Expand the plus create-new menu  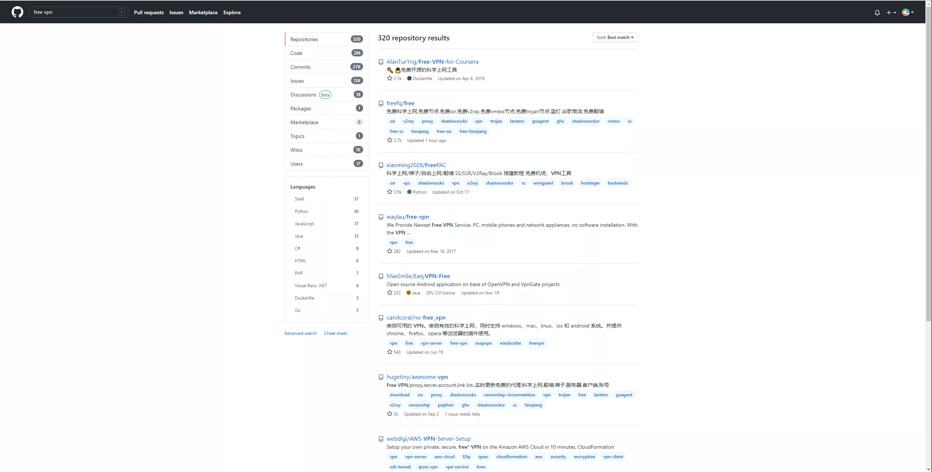pyautogui.click(x=891, y=12)
